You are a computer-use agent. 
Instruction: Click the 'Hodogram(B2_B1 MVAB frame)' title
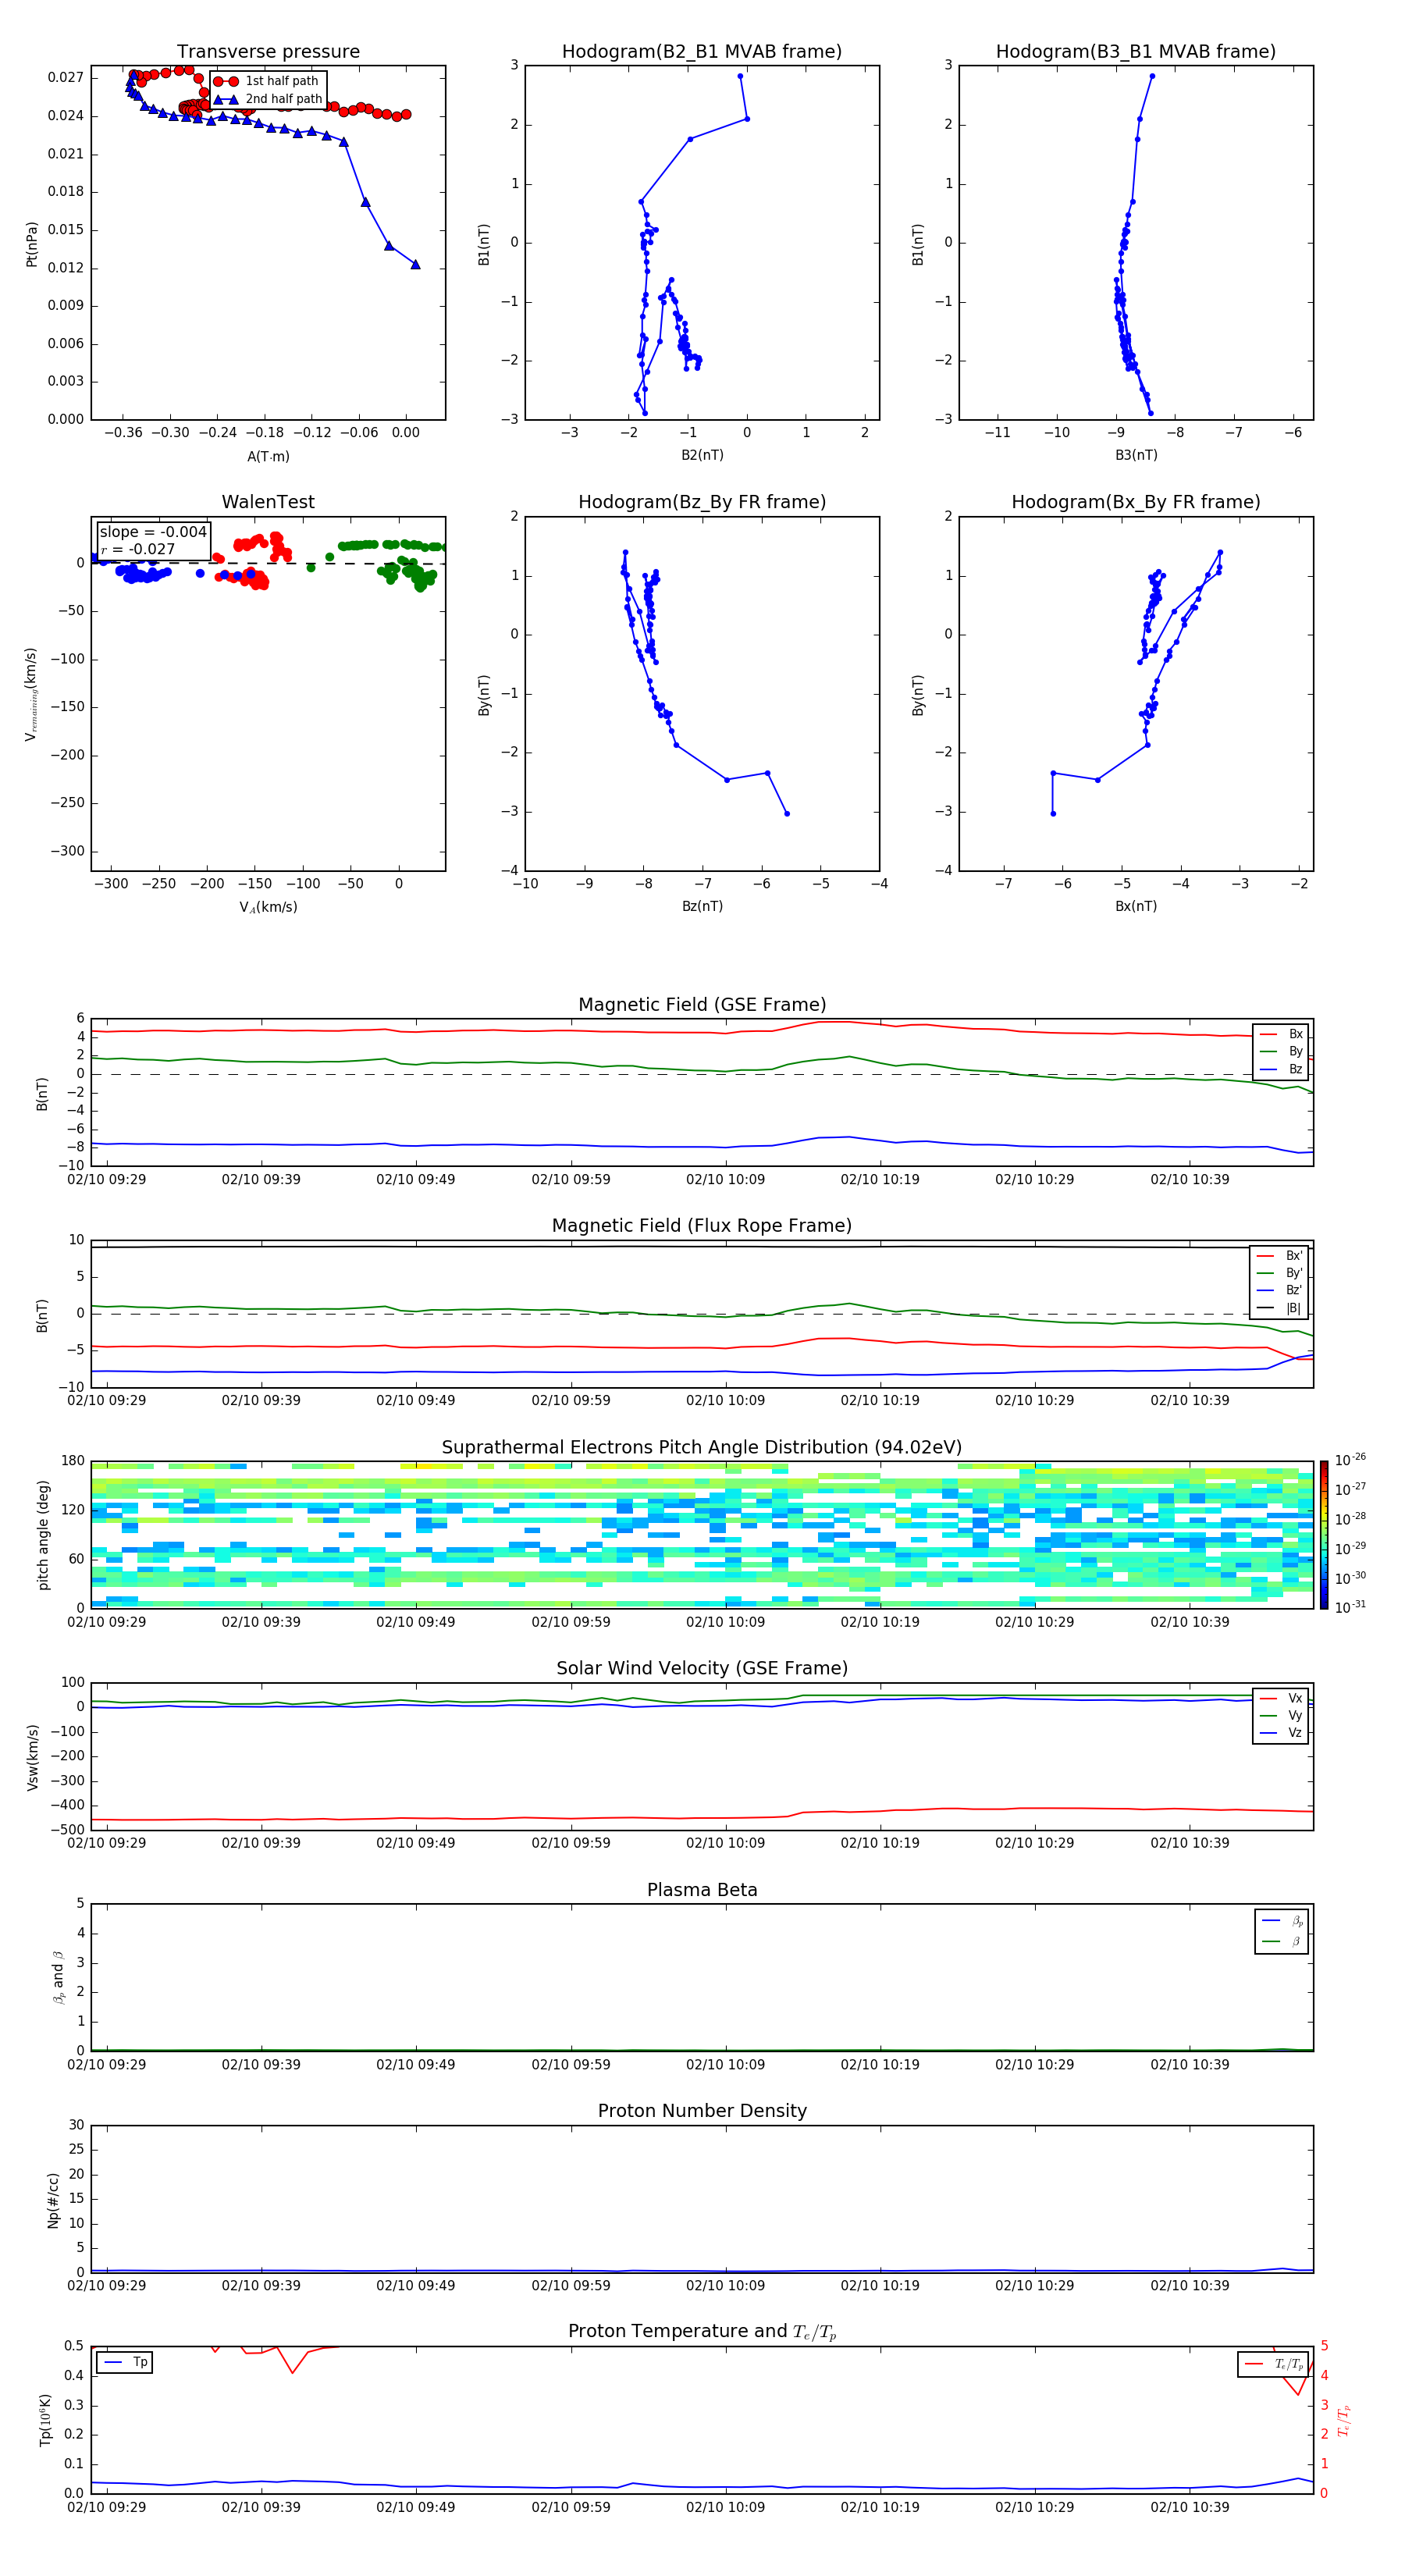point(702,52)
